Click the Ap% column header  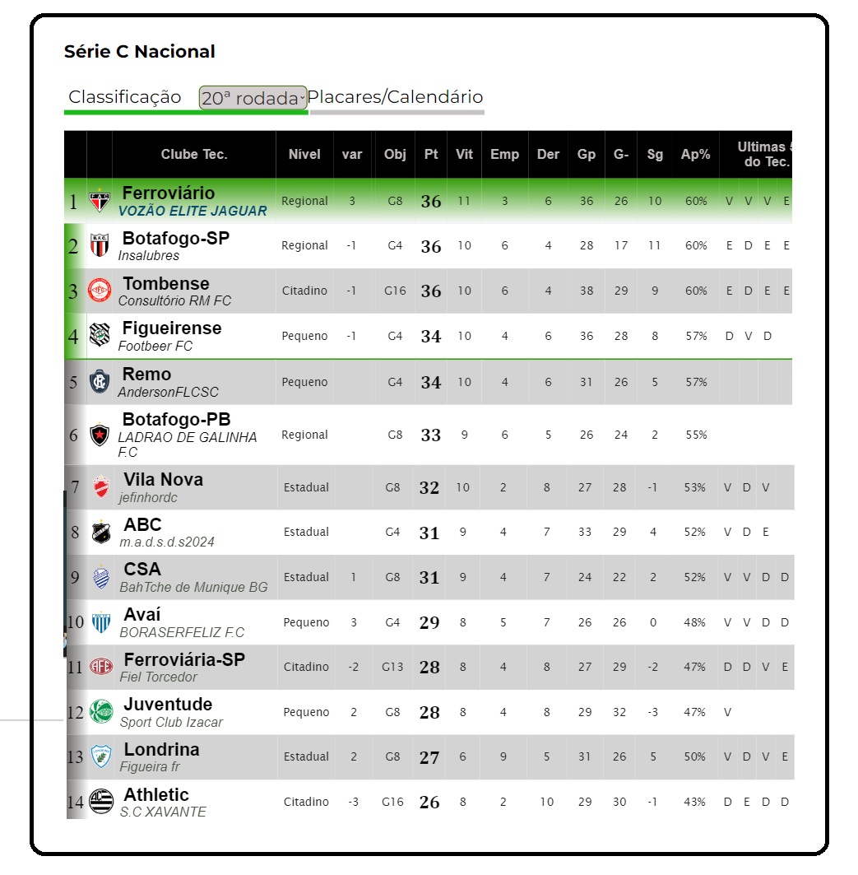tap(696, 155)
